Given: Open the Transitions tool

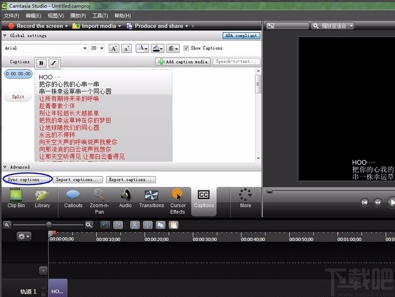Looking at the screenshot, I should coord(151,199).
